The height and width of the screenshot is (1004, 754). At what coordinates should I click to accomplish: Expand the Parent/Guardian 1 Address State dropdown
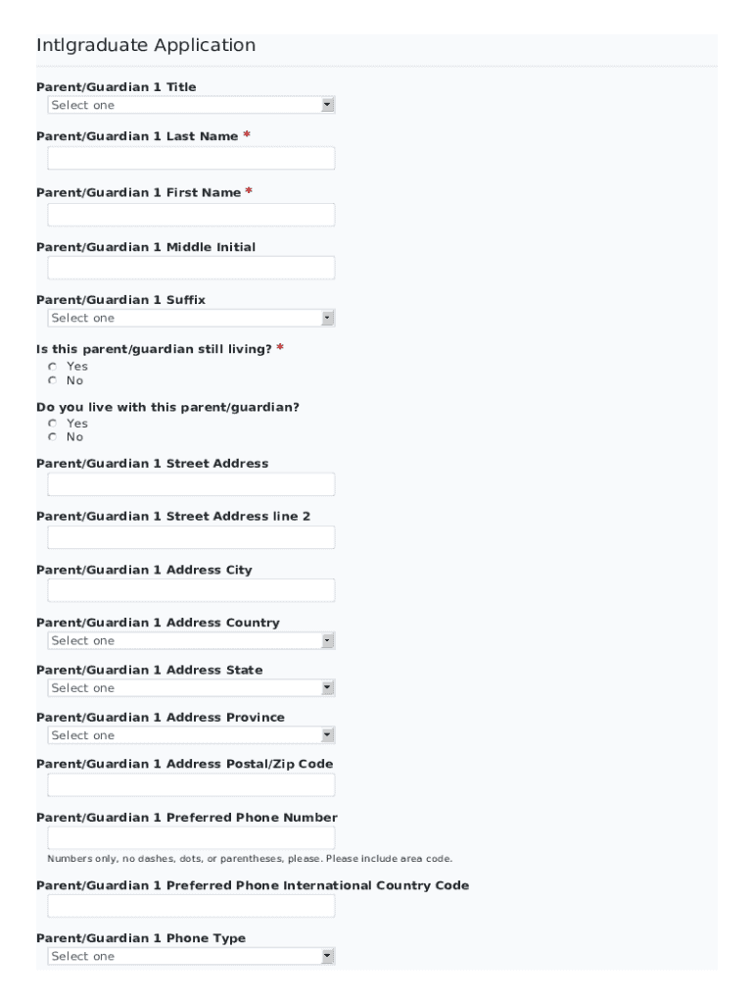[191, 688]
